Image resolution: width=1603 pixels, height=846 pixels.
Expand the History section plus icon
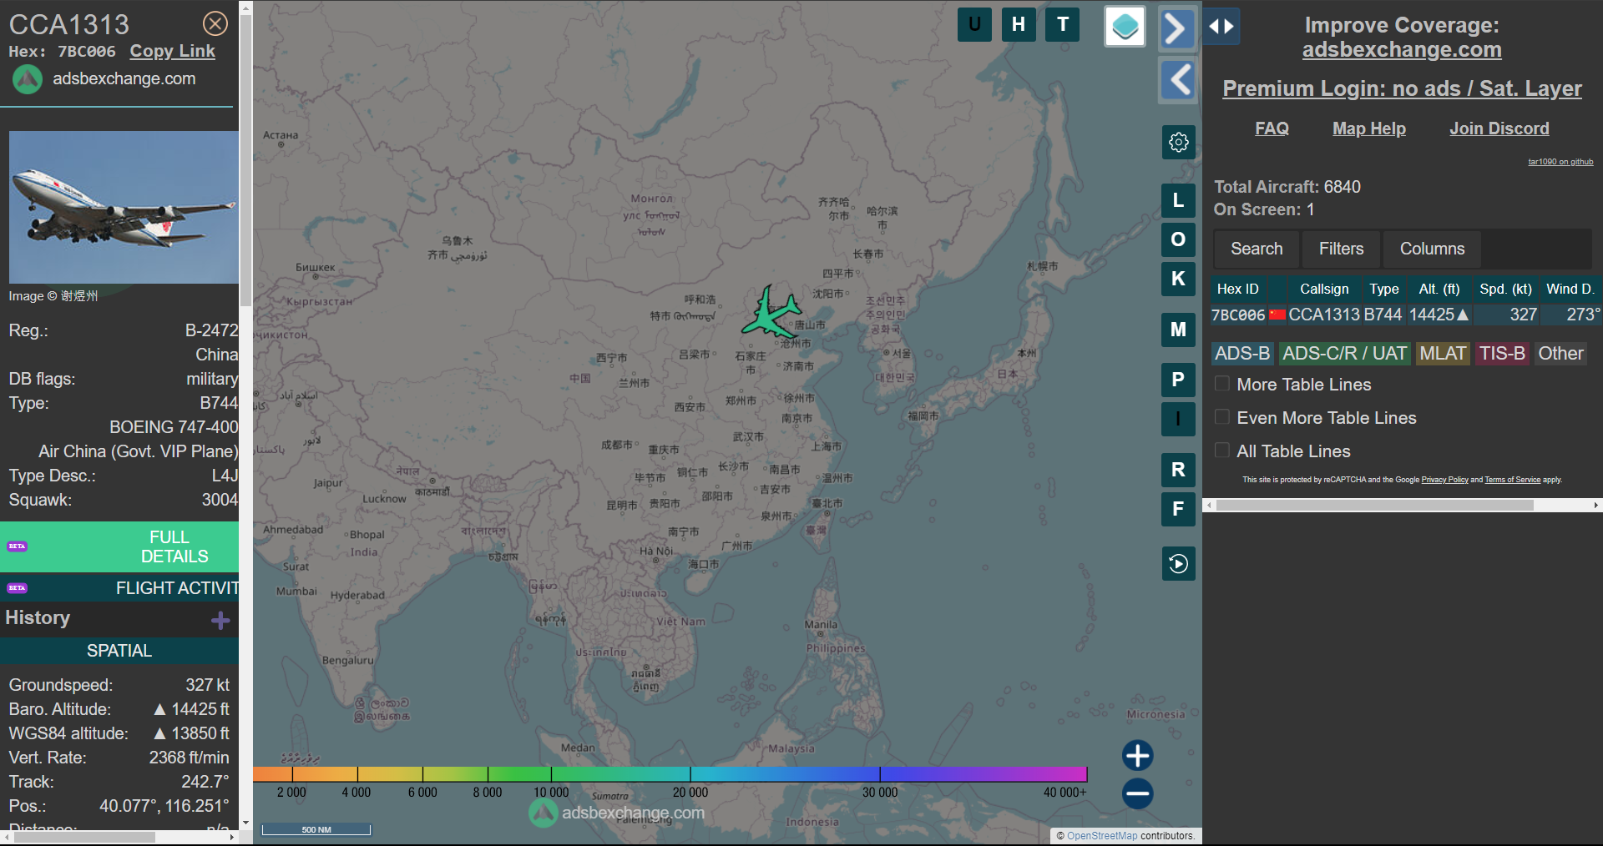coord(220,620)
